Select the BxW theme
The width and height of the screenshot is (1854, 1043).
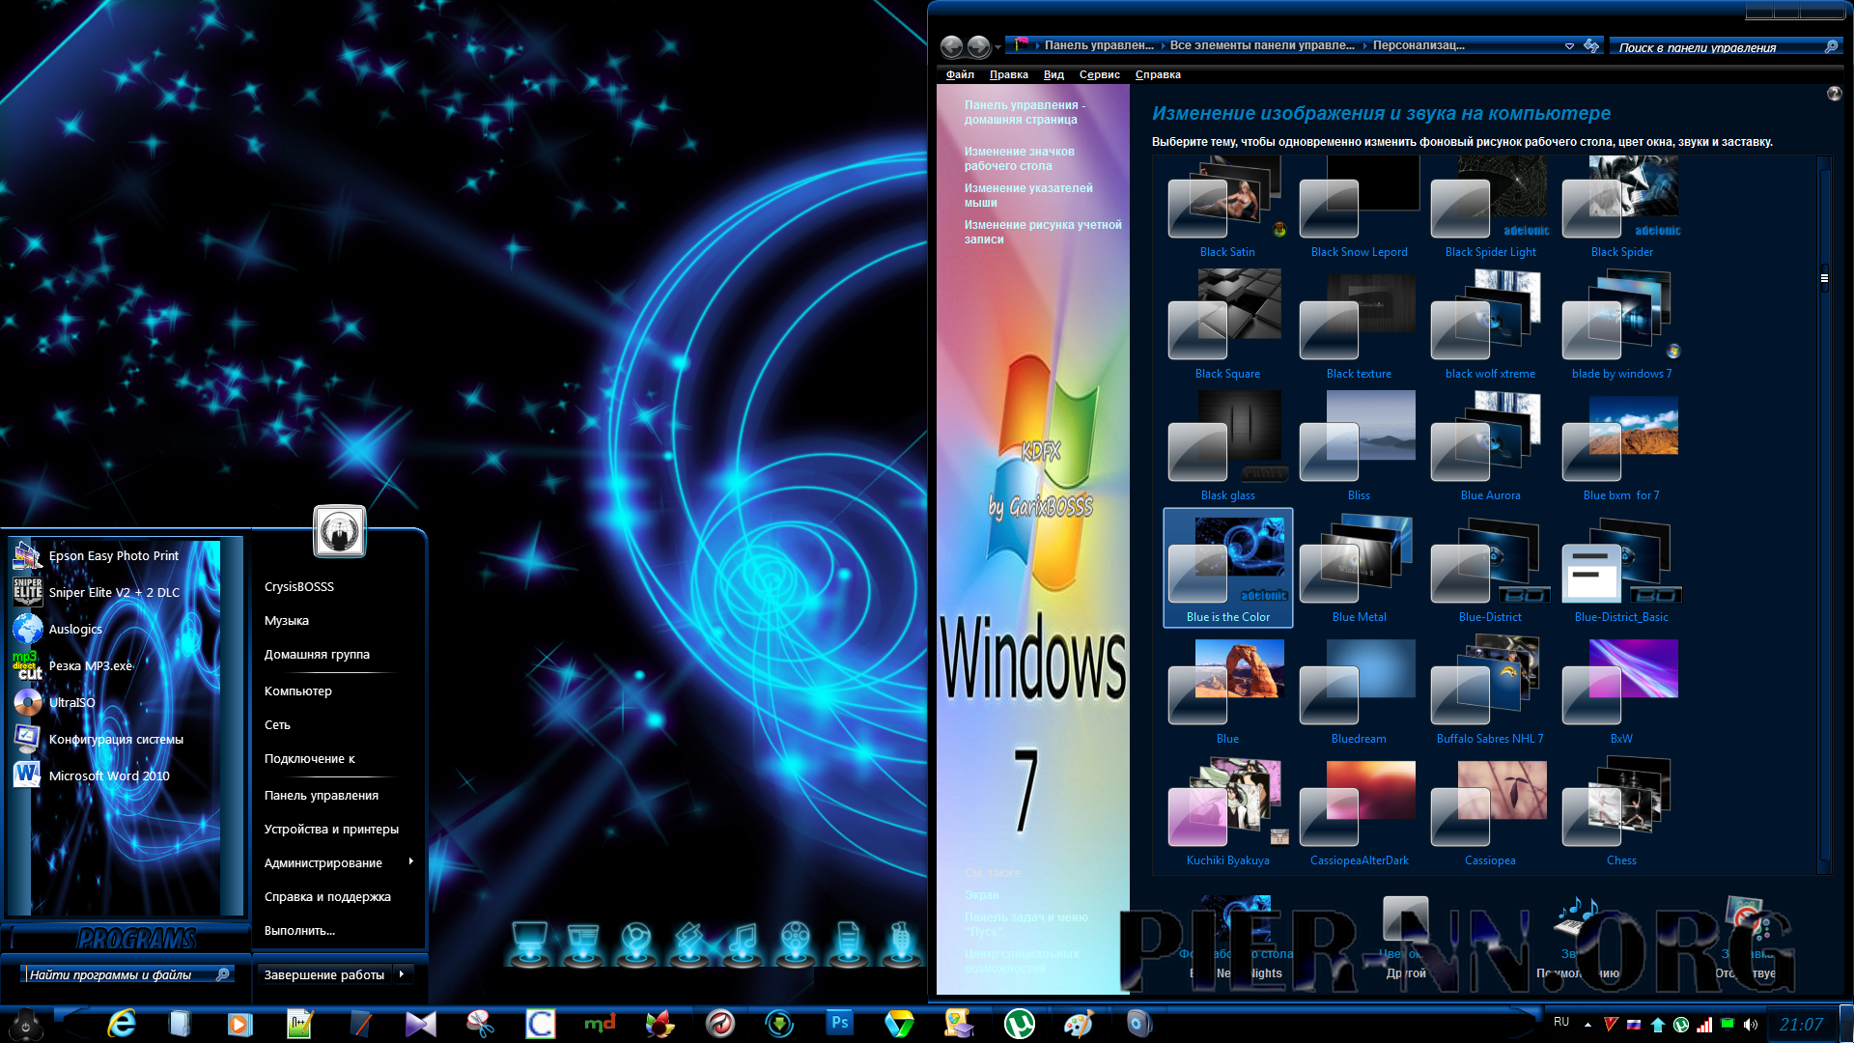pos(1621,691)
